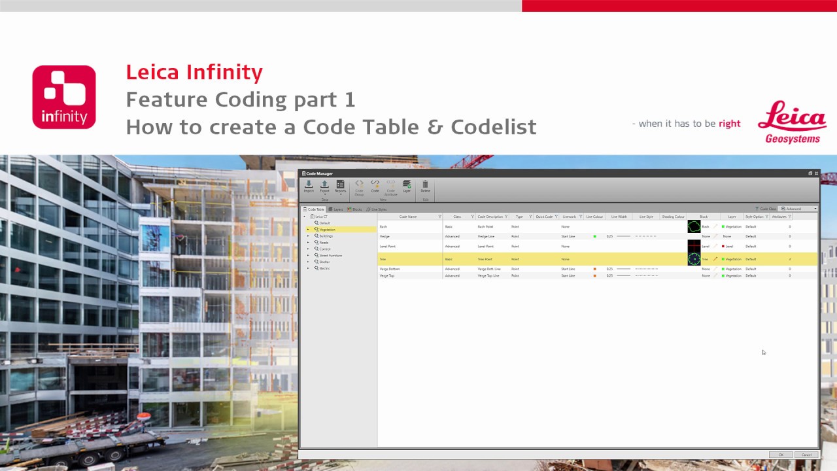
Task: Open the Code Class Advanced dropdown
Action: (798, 209)
